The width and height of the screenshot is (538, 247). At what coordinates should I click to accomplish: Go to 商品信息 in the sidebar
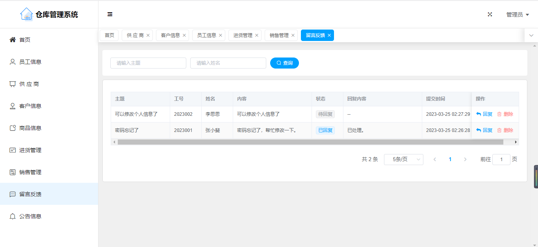pos(30,128)
